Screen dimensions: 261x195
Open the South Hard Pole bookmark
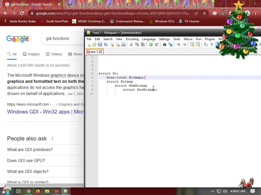pyautogui.click(x=54, y=21)
